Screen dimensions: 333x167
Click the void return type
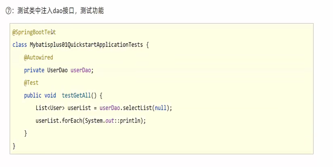coord(50,95)
